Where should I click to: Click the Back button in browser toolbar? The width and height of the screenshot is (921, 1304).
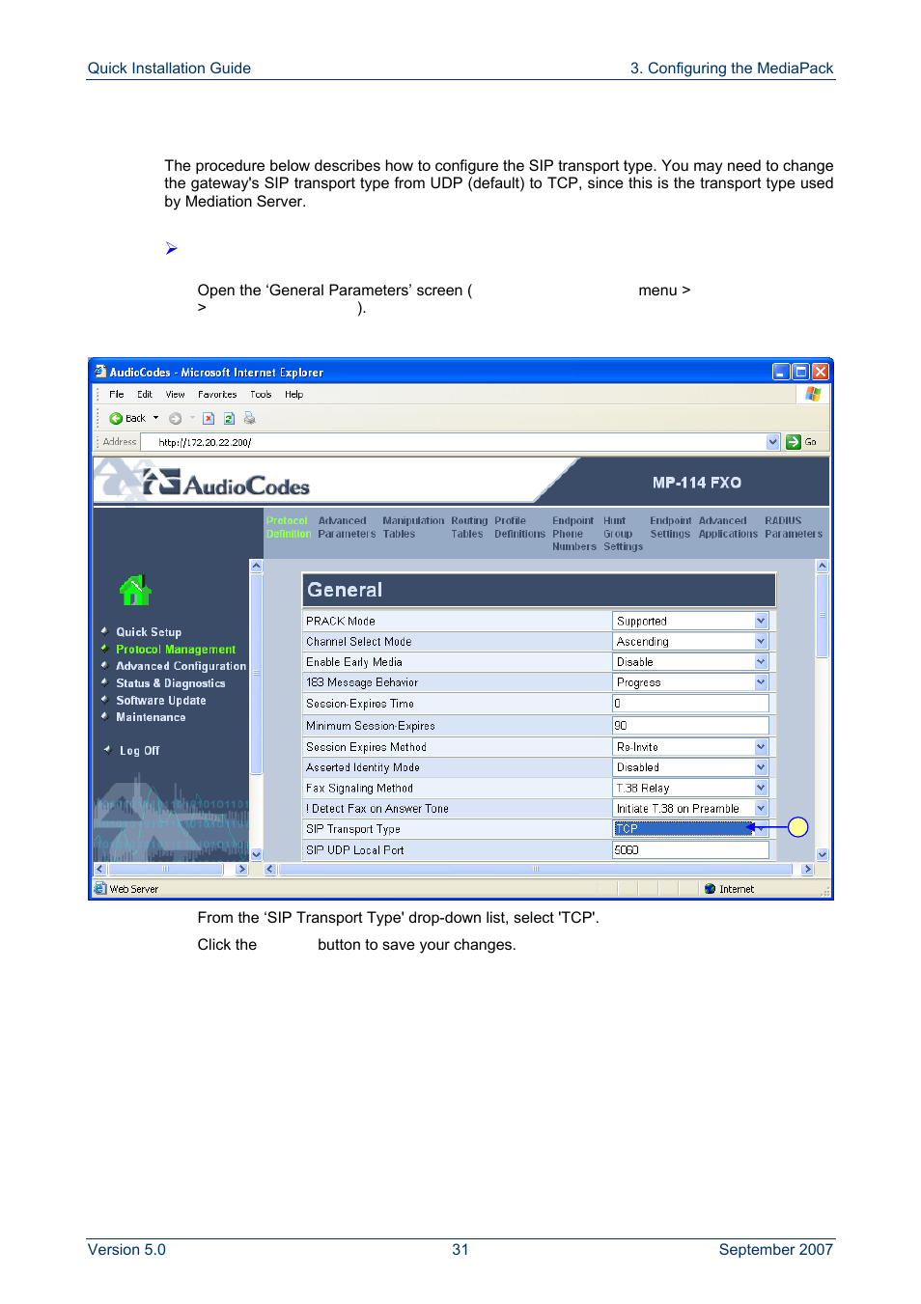(126, 418)
